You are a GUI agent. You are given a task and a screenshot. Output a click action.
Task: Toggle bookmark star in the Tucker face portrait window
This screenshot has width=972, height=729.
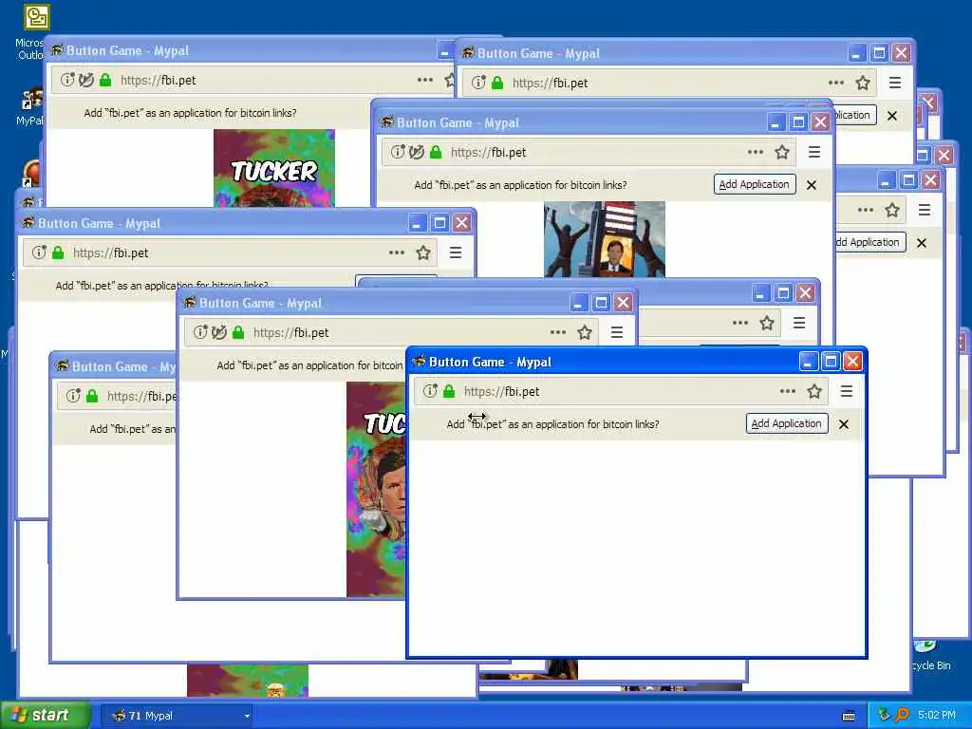(584, 332)
